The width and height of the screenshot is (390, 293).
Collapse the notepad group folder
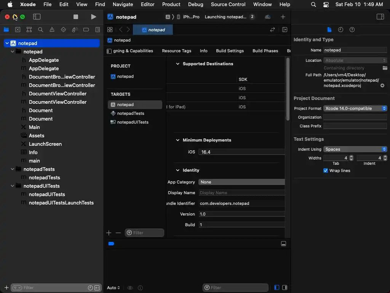pos(13,52)
